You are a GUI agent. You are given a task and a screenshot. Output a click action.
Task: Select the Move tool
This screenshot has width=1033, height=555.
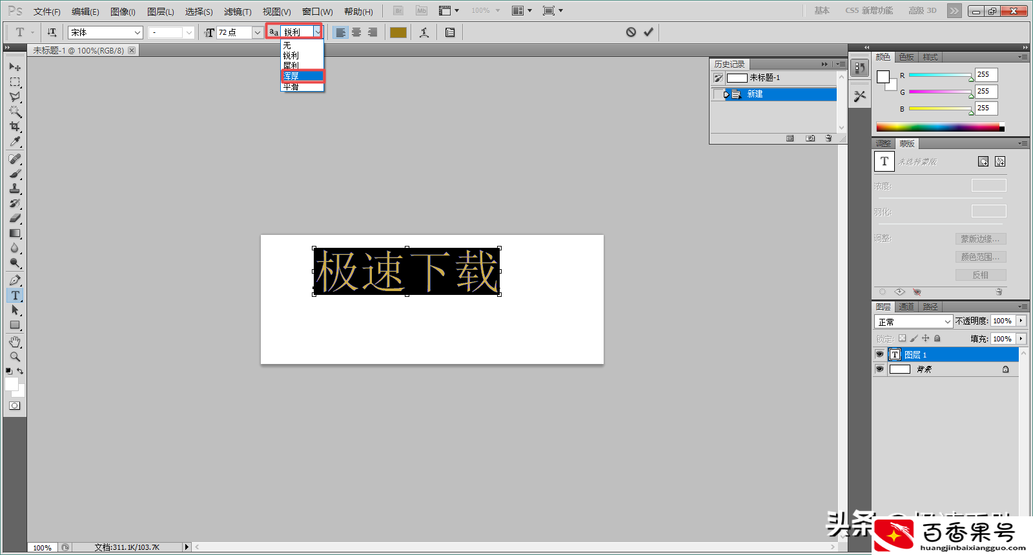(x=15, y=66)
